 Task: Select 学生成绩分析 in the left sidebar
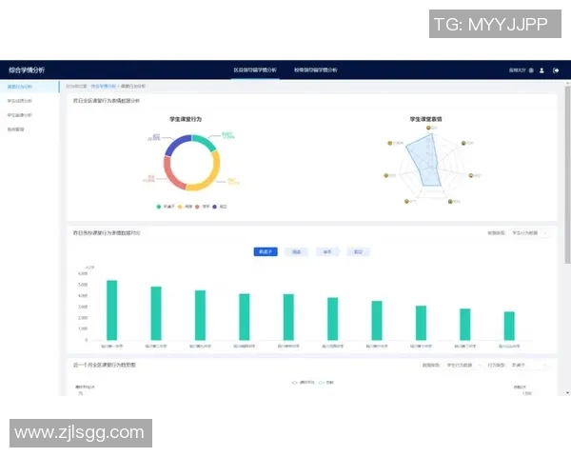pos(20,100)
